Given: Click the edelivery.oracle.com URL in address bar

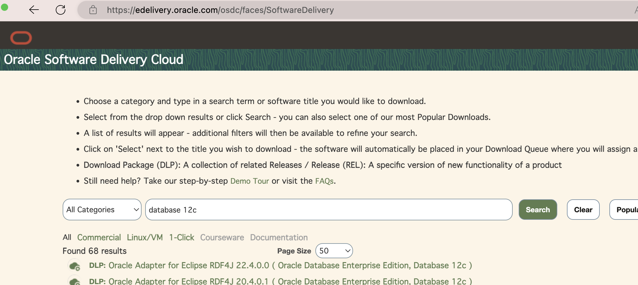Looking at the screenshot, I should pyautogui.click(x=220, y=10).
